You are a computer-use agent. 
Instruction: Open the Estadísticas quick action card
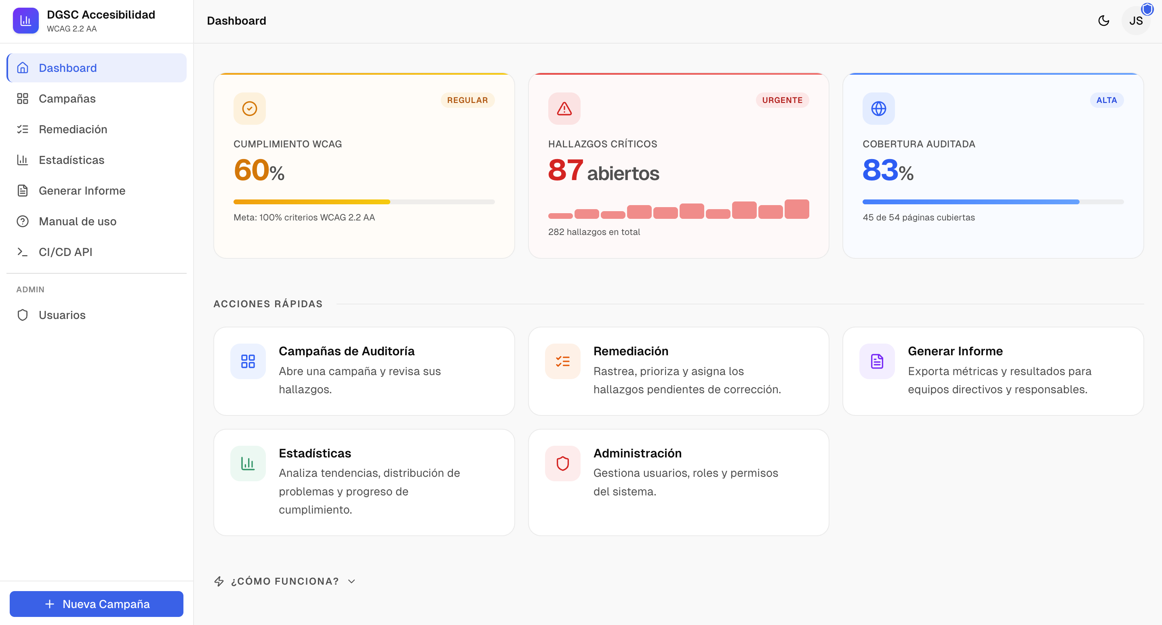364,482
